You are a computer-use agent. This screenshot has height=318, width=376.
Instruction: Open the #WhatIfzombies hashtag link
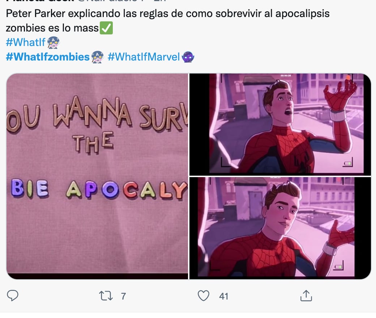click(x=48, y=57)
